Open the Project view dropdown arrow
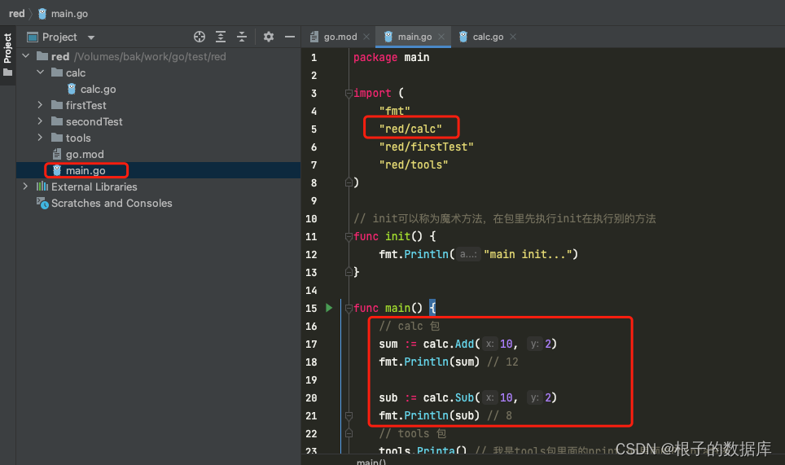The height and width of the screenshot is (465, 785). coord(91,37)
